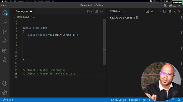Toggle the primary side bar layout icon
Viewport: 183px width, 102px height.
click(166, 5)
